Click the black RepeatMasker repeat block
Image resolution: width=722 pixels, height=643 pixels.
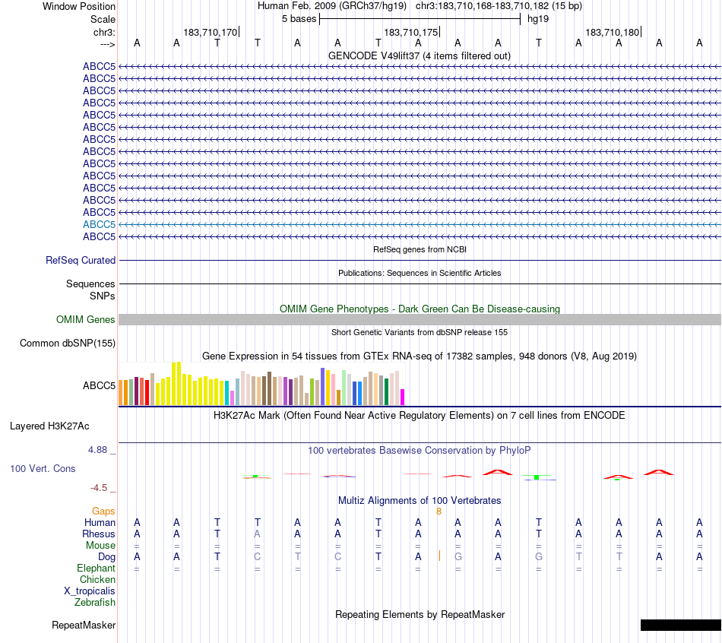[680, 625]
